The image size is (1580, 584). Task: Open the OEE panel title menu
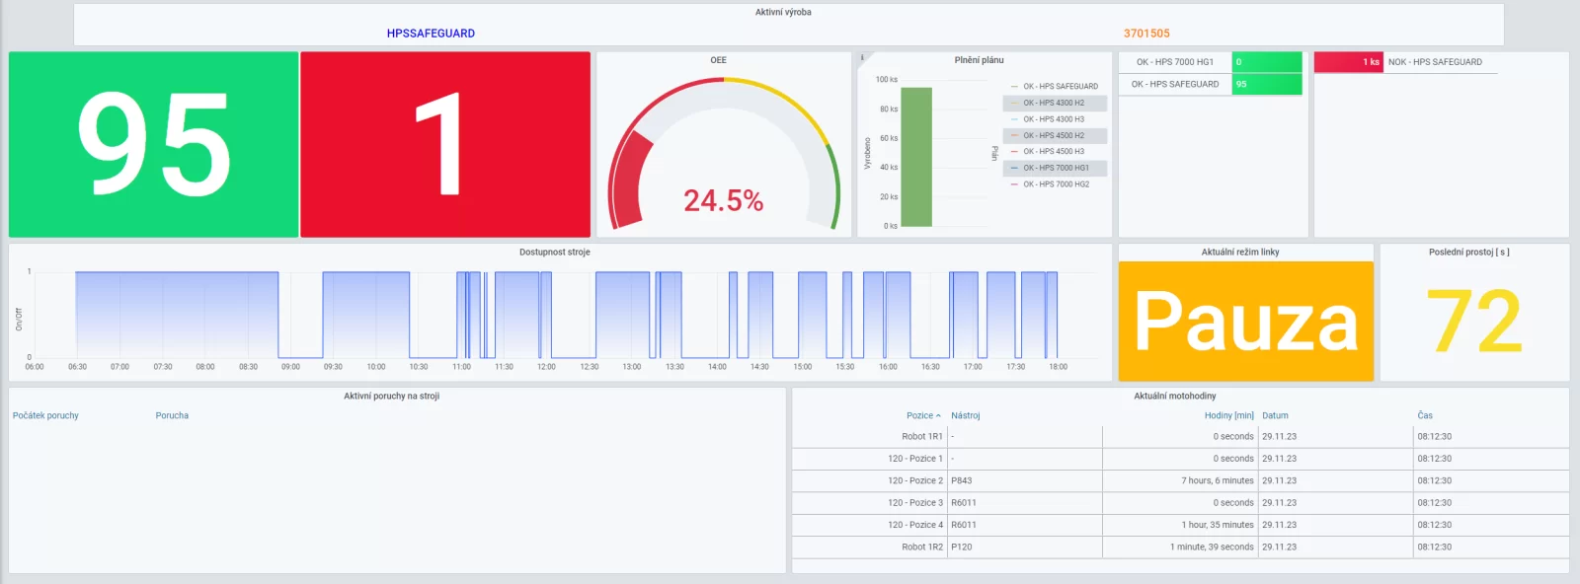pyautogui.click(x=718, y=60)
